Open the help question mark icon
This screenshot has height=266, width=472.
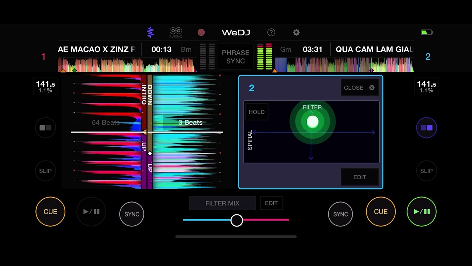tap(271, 33)
